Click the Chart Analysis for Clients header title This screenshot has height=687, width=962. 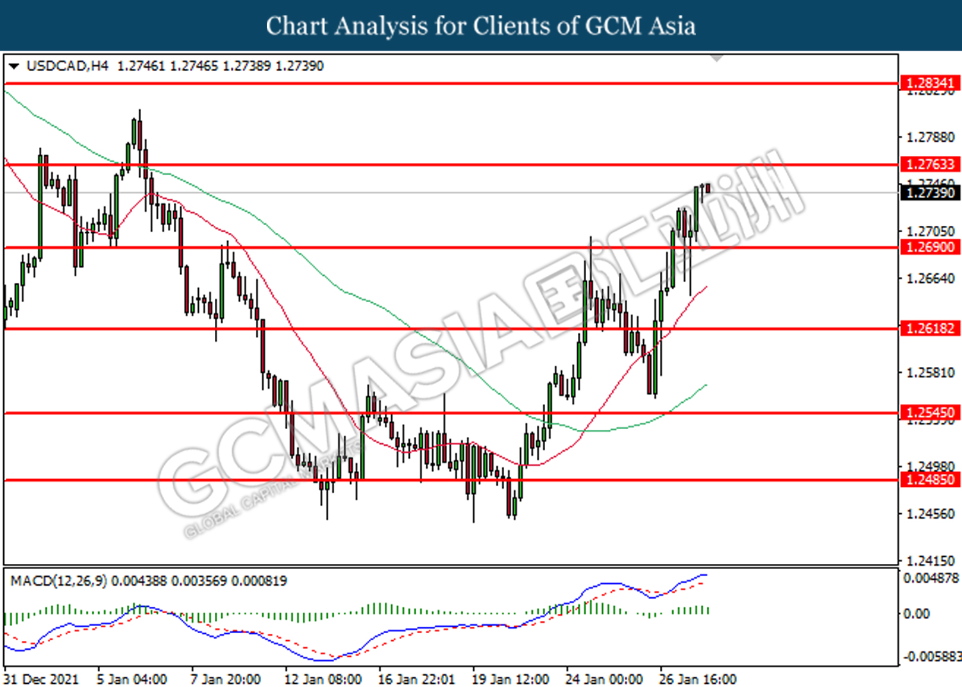(x=481, y=26)
